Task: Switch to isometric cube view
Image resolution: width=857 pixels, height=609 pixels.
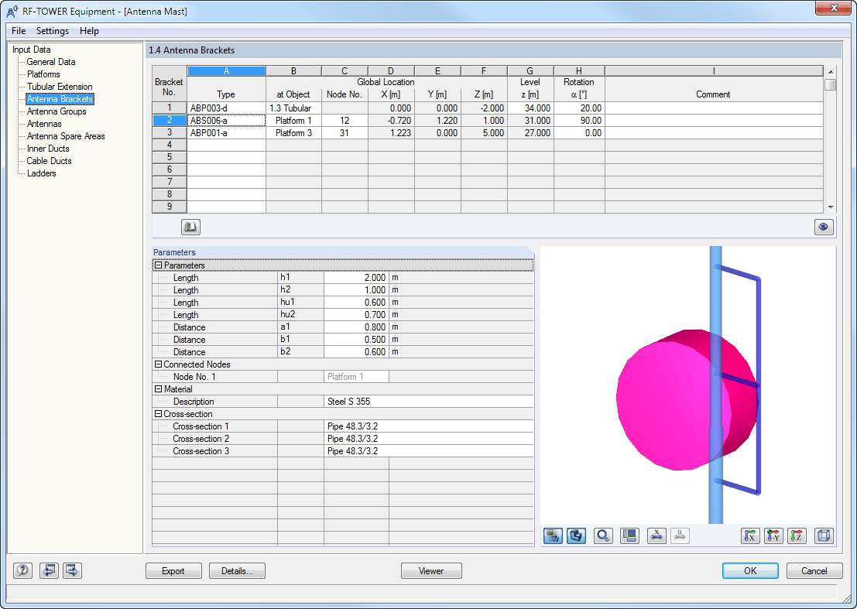Action: click(x=823, y=535)
